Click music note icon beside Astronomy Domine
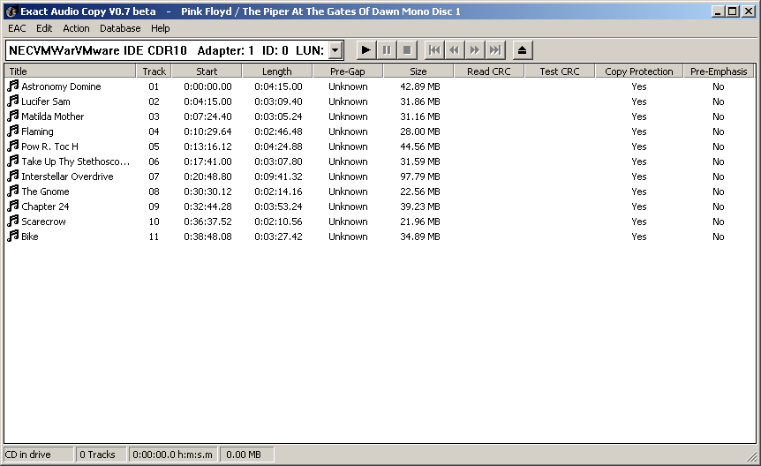761x466 pixels. (13, 86)
